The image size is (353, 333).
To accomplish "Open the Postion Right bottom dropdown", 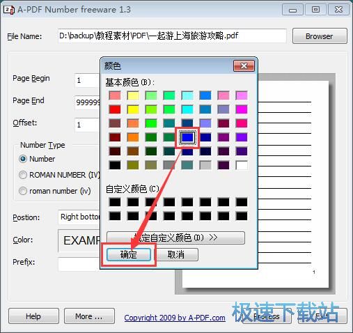I will [x=79, y=217].
